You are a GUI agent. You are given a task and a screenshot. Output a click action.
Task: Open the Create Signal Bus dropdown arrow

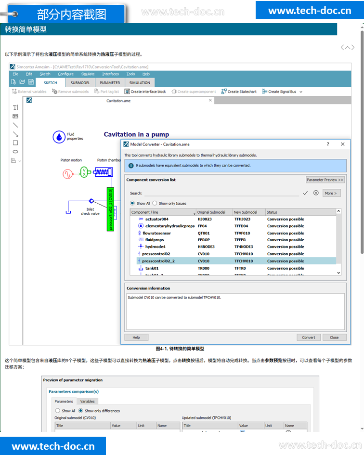coord(301,91)
